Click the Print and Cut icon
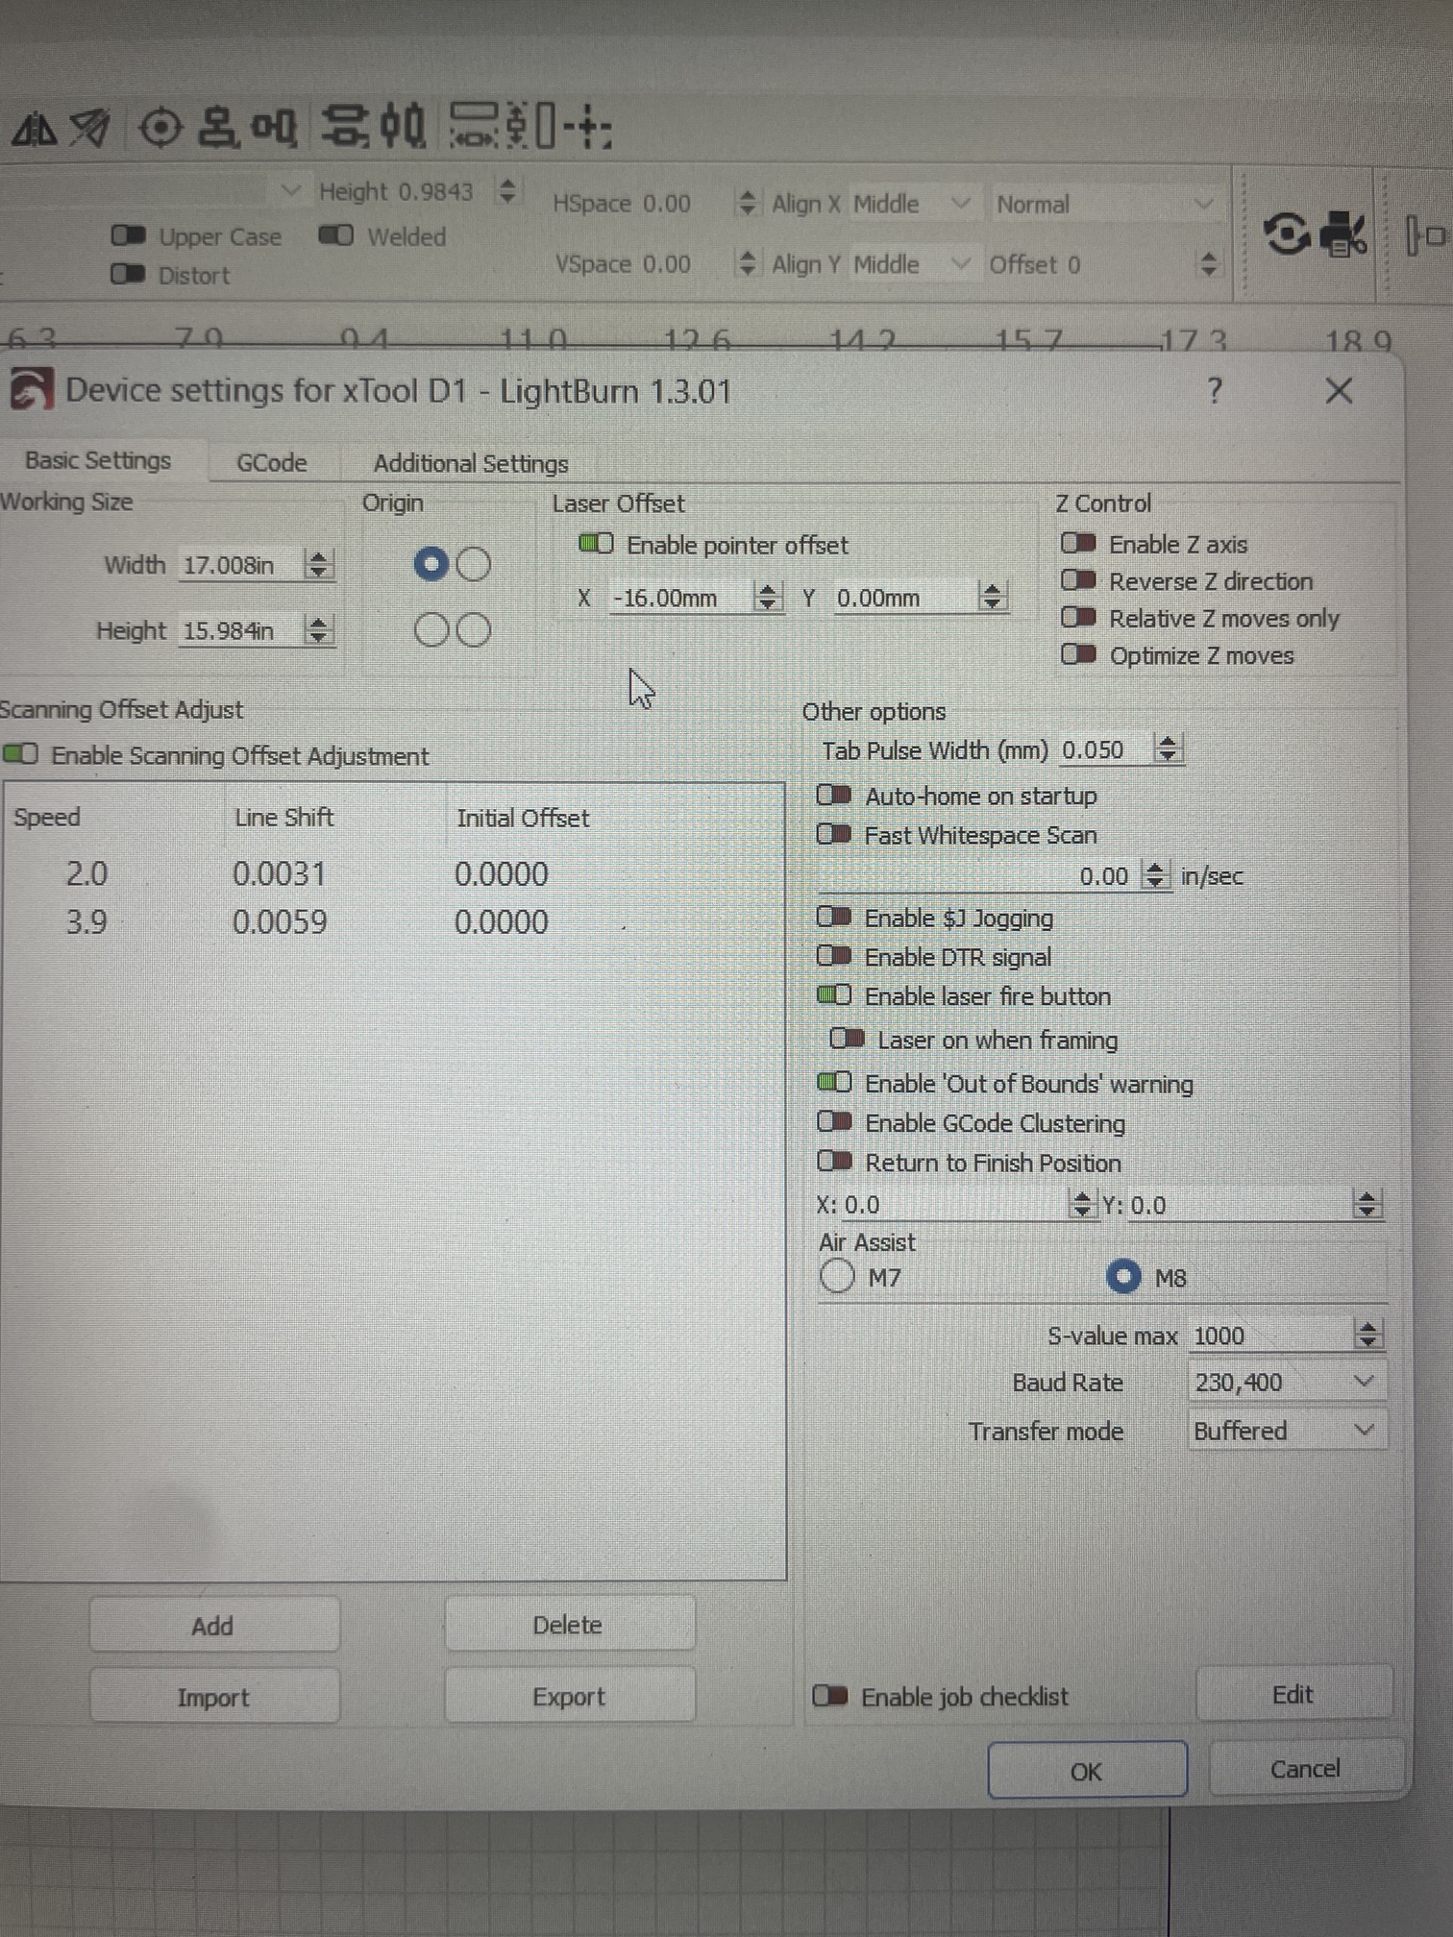This screenshot has width=1453, height=1937. click(1344, 233)
